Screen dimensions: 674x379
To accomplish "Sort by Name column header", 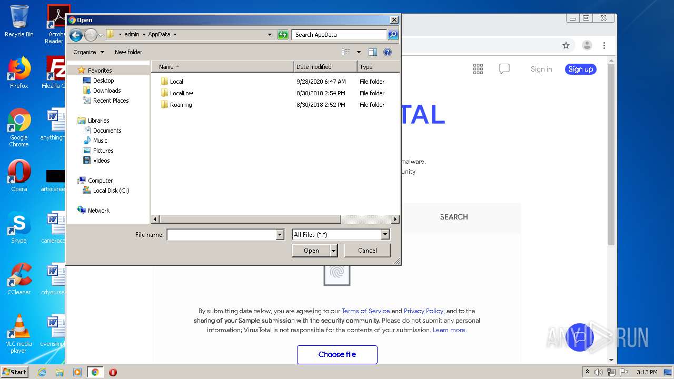I will coord(222,67).
